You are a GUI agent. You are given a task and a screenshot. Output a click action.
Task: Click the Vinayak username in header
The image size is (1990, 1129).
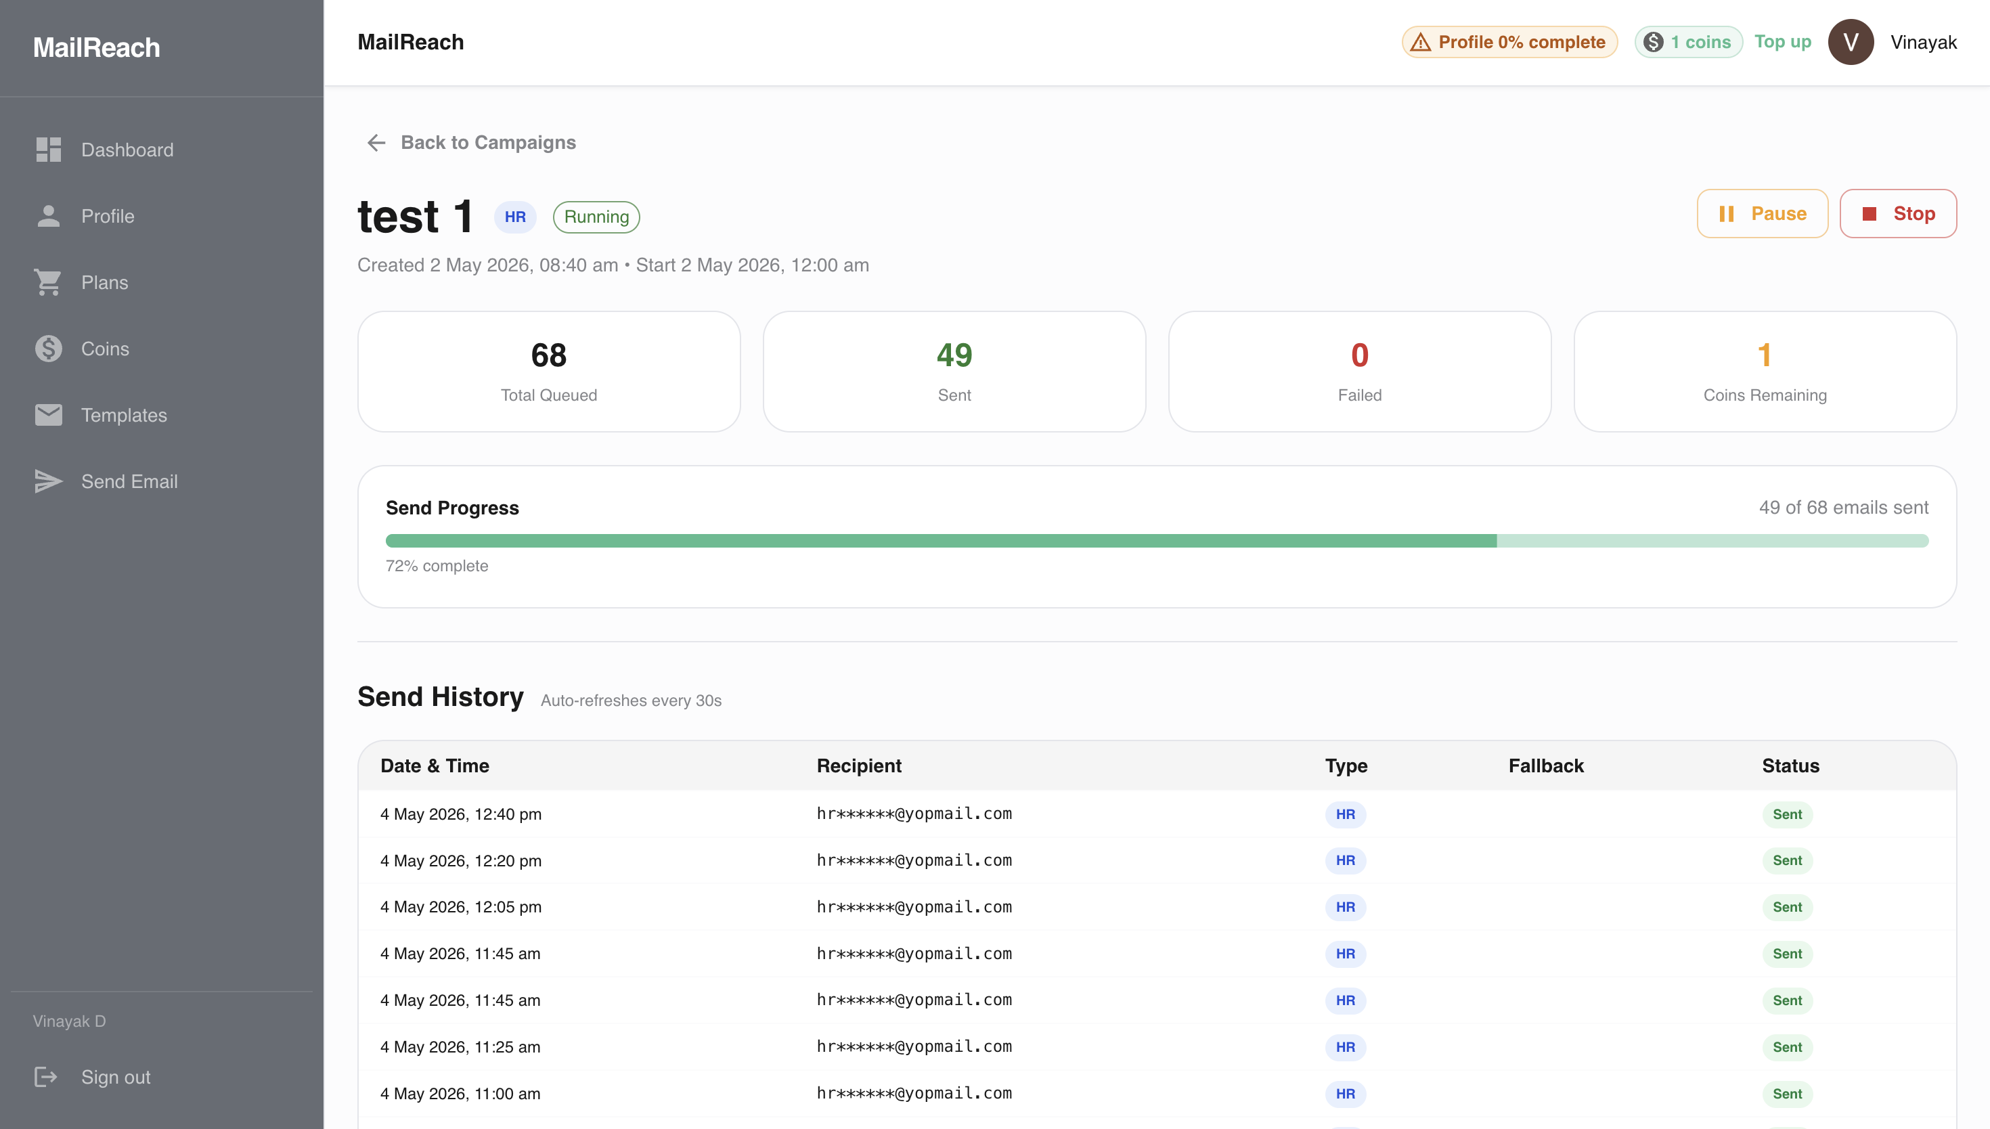pyautogui.click(x=1924, y=42)
